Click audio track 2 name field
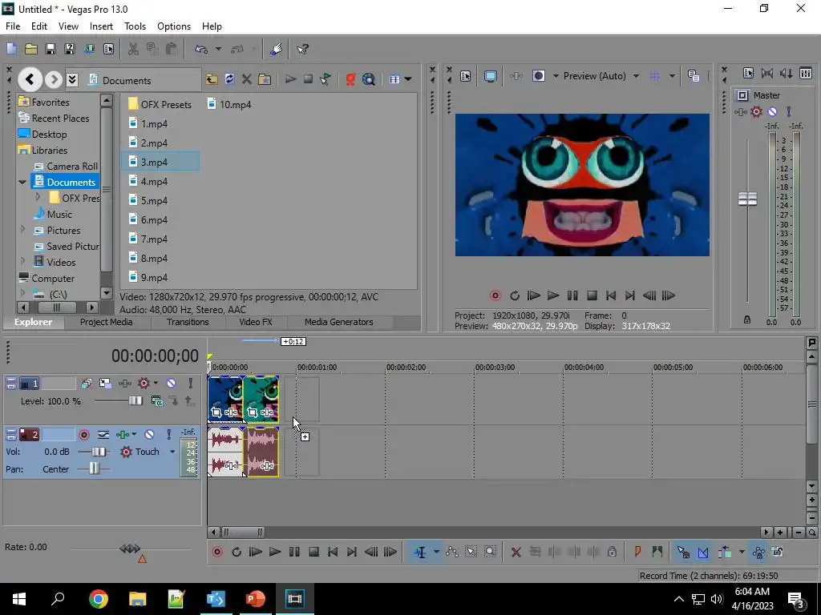 click(58, 435)
